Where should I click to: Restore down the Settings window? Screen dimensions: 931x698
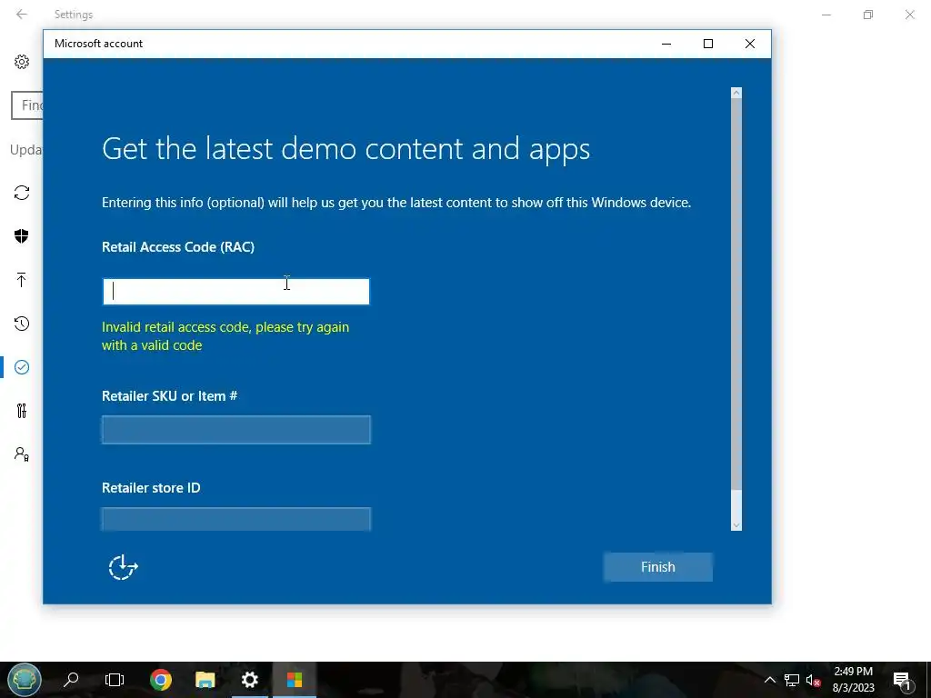tap(868, 15)
